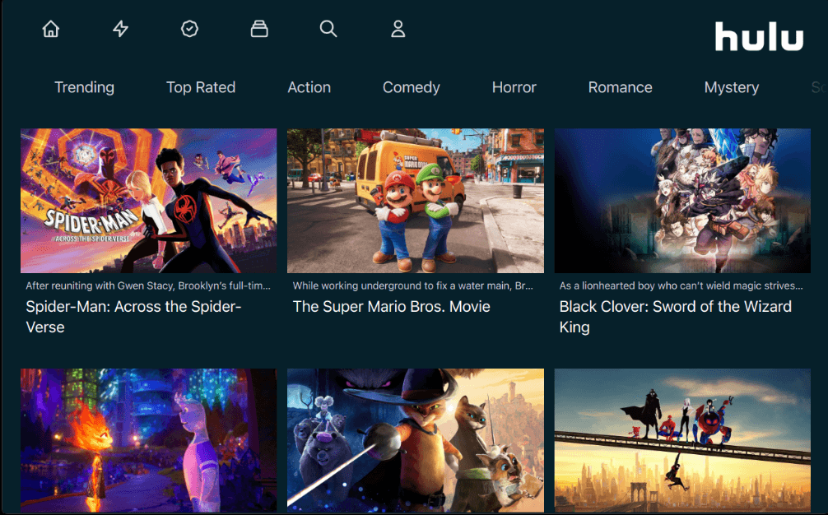
Task: Switch to the Top Rated tab
Action: pyautogui.click(x=201, y=87)
